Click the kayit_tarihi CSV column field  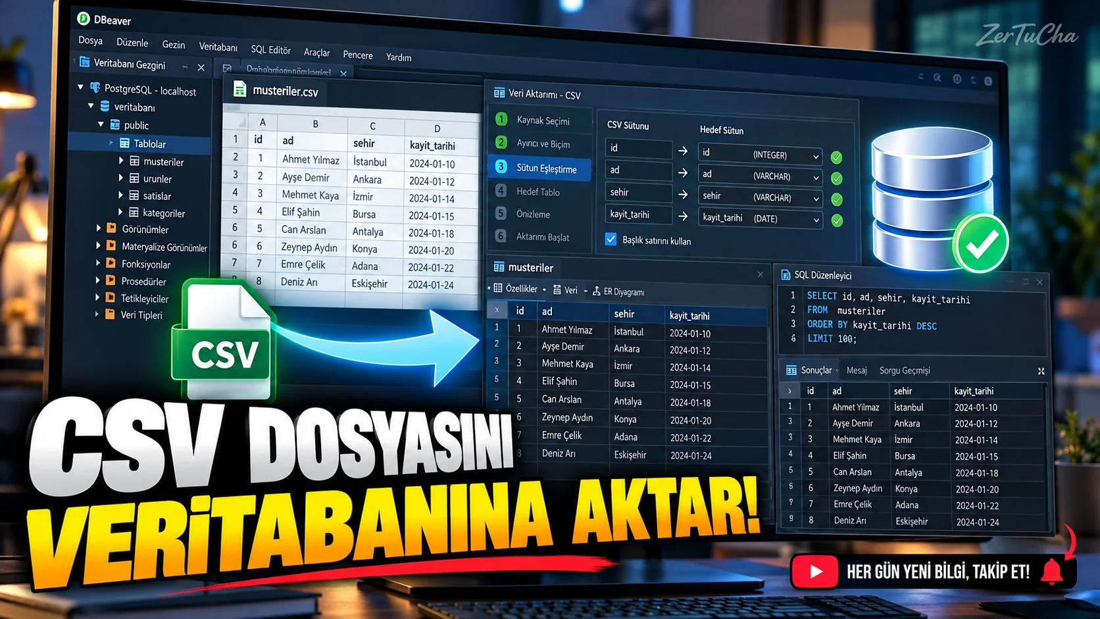tap(638, 214)
